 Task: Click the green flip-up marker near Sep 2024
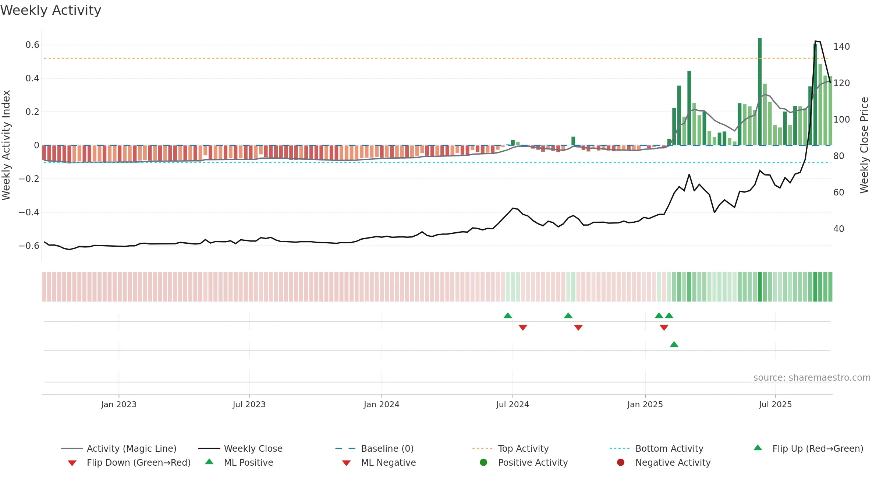(x=568, y=316)
